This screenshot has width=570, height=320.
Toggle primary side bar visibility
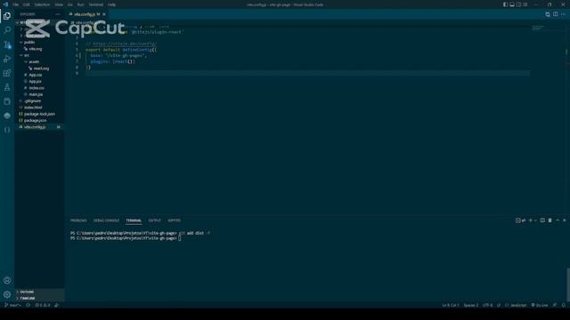(x=505, y=4)
